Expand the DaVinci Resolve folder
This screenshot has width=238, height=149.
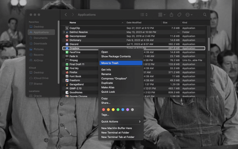pos(64,32)
